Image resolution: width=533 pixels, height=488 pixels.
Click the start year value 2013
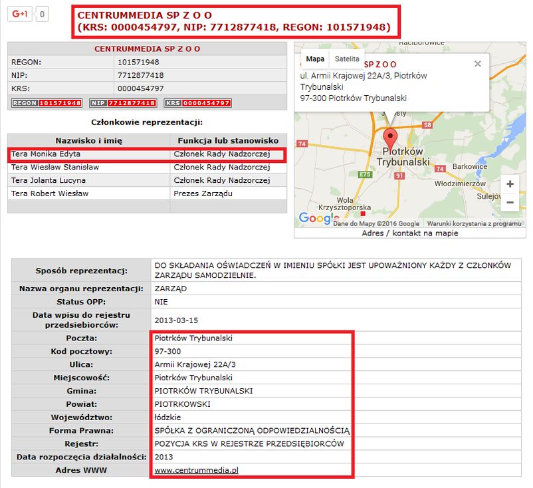coord(163,457)
